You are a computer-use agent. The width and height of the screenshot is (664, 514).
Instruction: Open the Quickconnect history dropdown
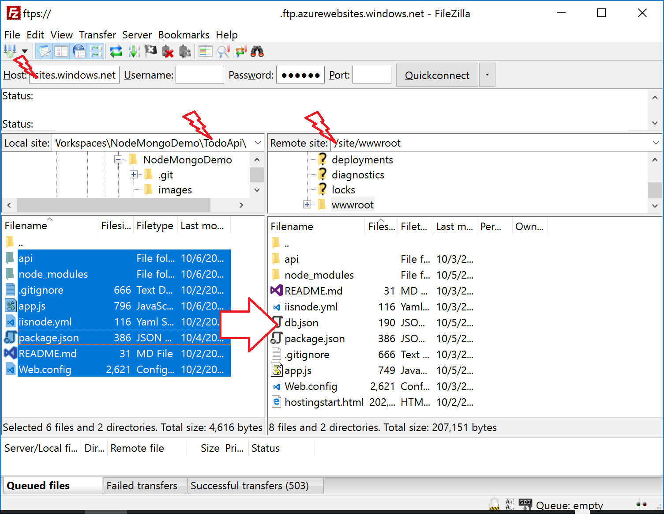pos(487,75)
